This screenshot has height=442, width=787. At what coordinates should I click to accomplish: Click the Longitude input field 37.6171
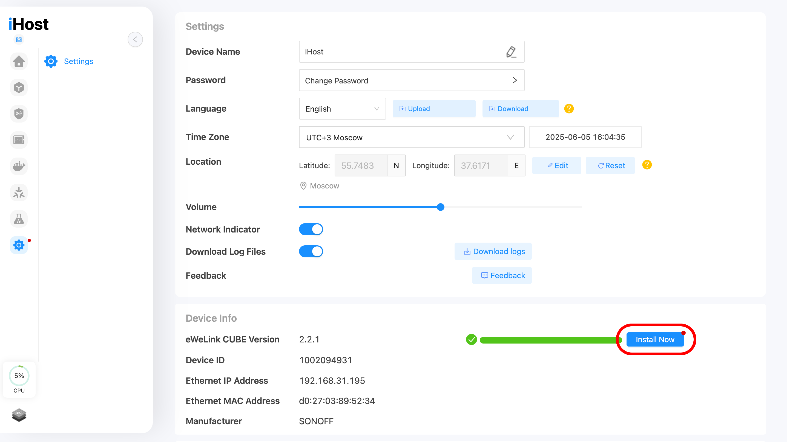coord(481,165)
